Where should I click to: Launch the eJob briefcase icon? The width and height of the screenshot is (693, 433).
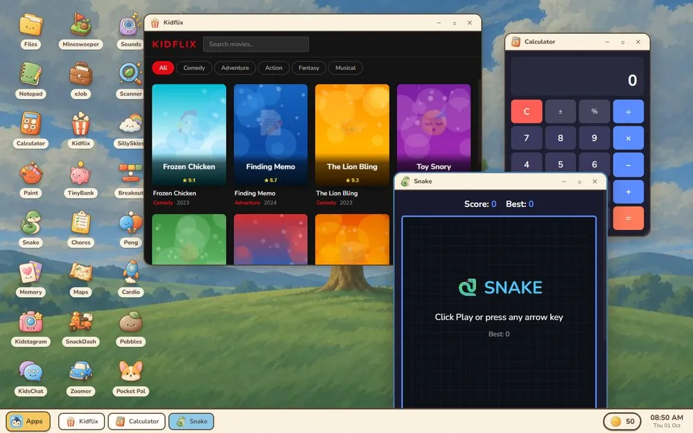[81, 80]
